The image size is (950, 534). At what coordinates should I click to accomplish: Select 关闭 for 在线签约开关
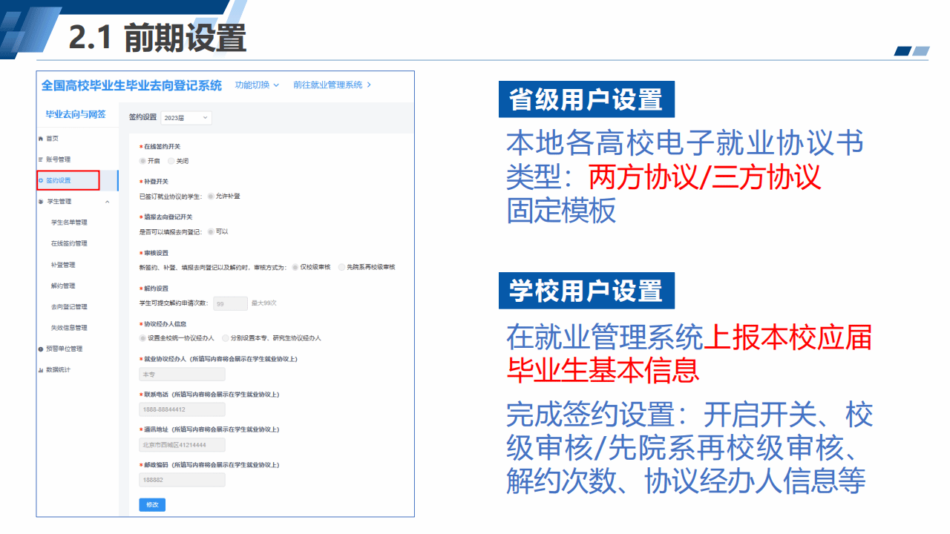pyautogui.click(x=171, y=161)
